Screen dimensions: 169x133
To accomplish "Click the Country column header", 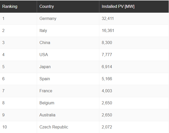I will pyautogui.click(x=68, y=7).
